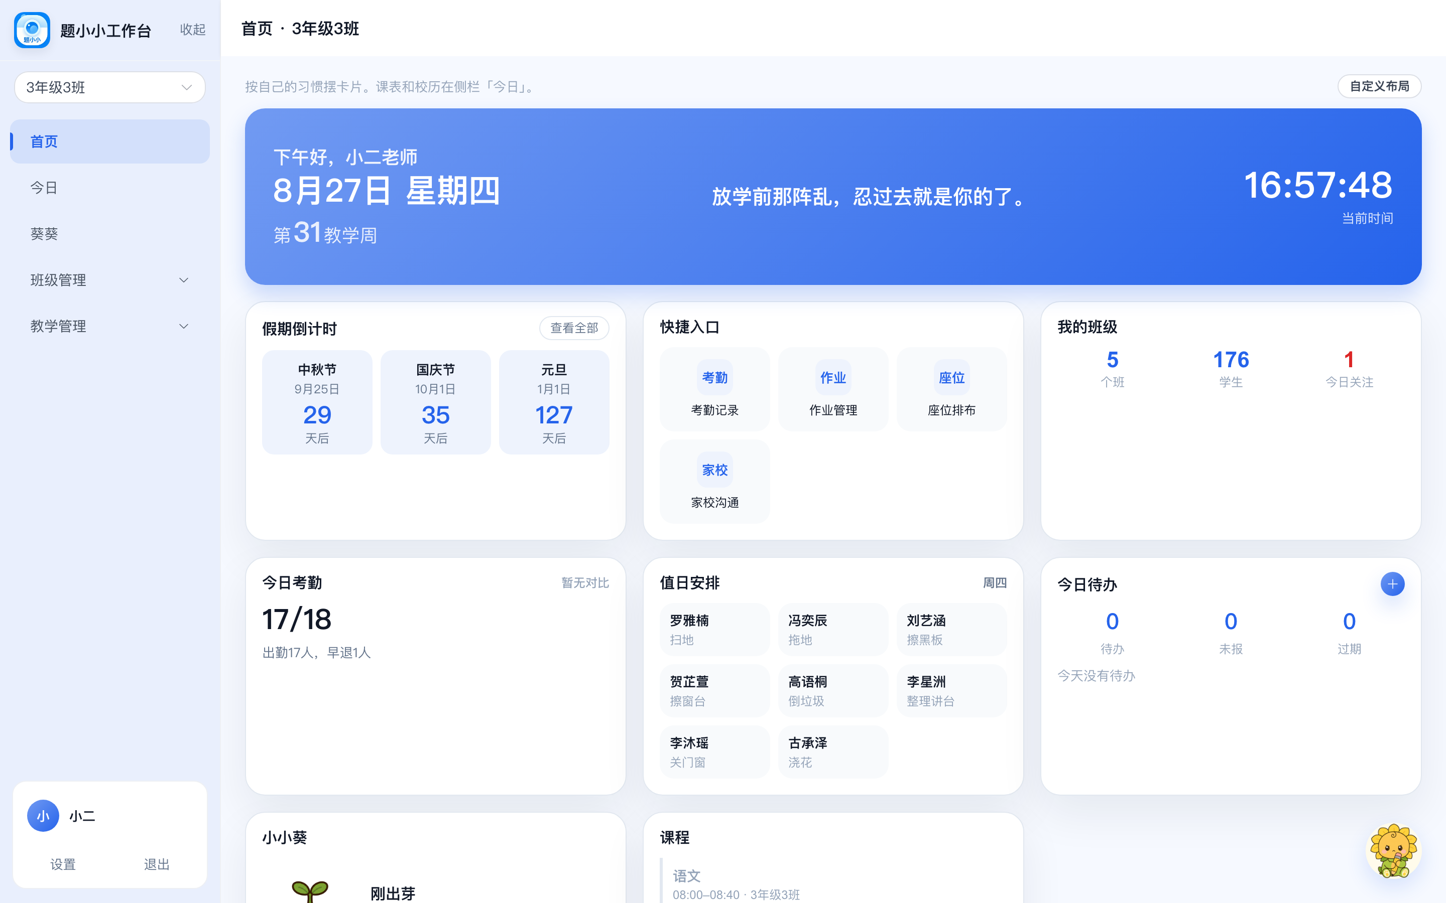Select duty entry 冯奕辰 拖地
The height and width of the screenshot is (903, 1446).
click(833, 630)
